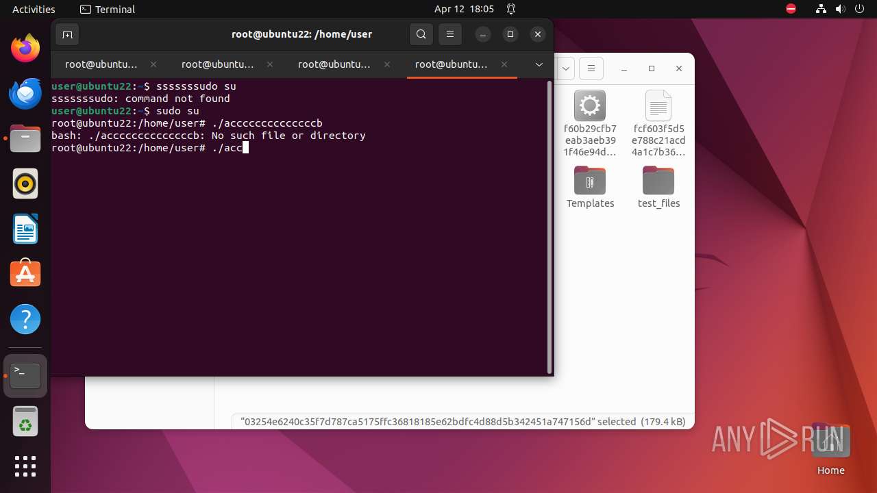Maximize the terminal window
Screen dimensions: 877x493
(510, 34)
